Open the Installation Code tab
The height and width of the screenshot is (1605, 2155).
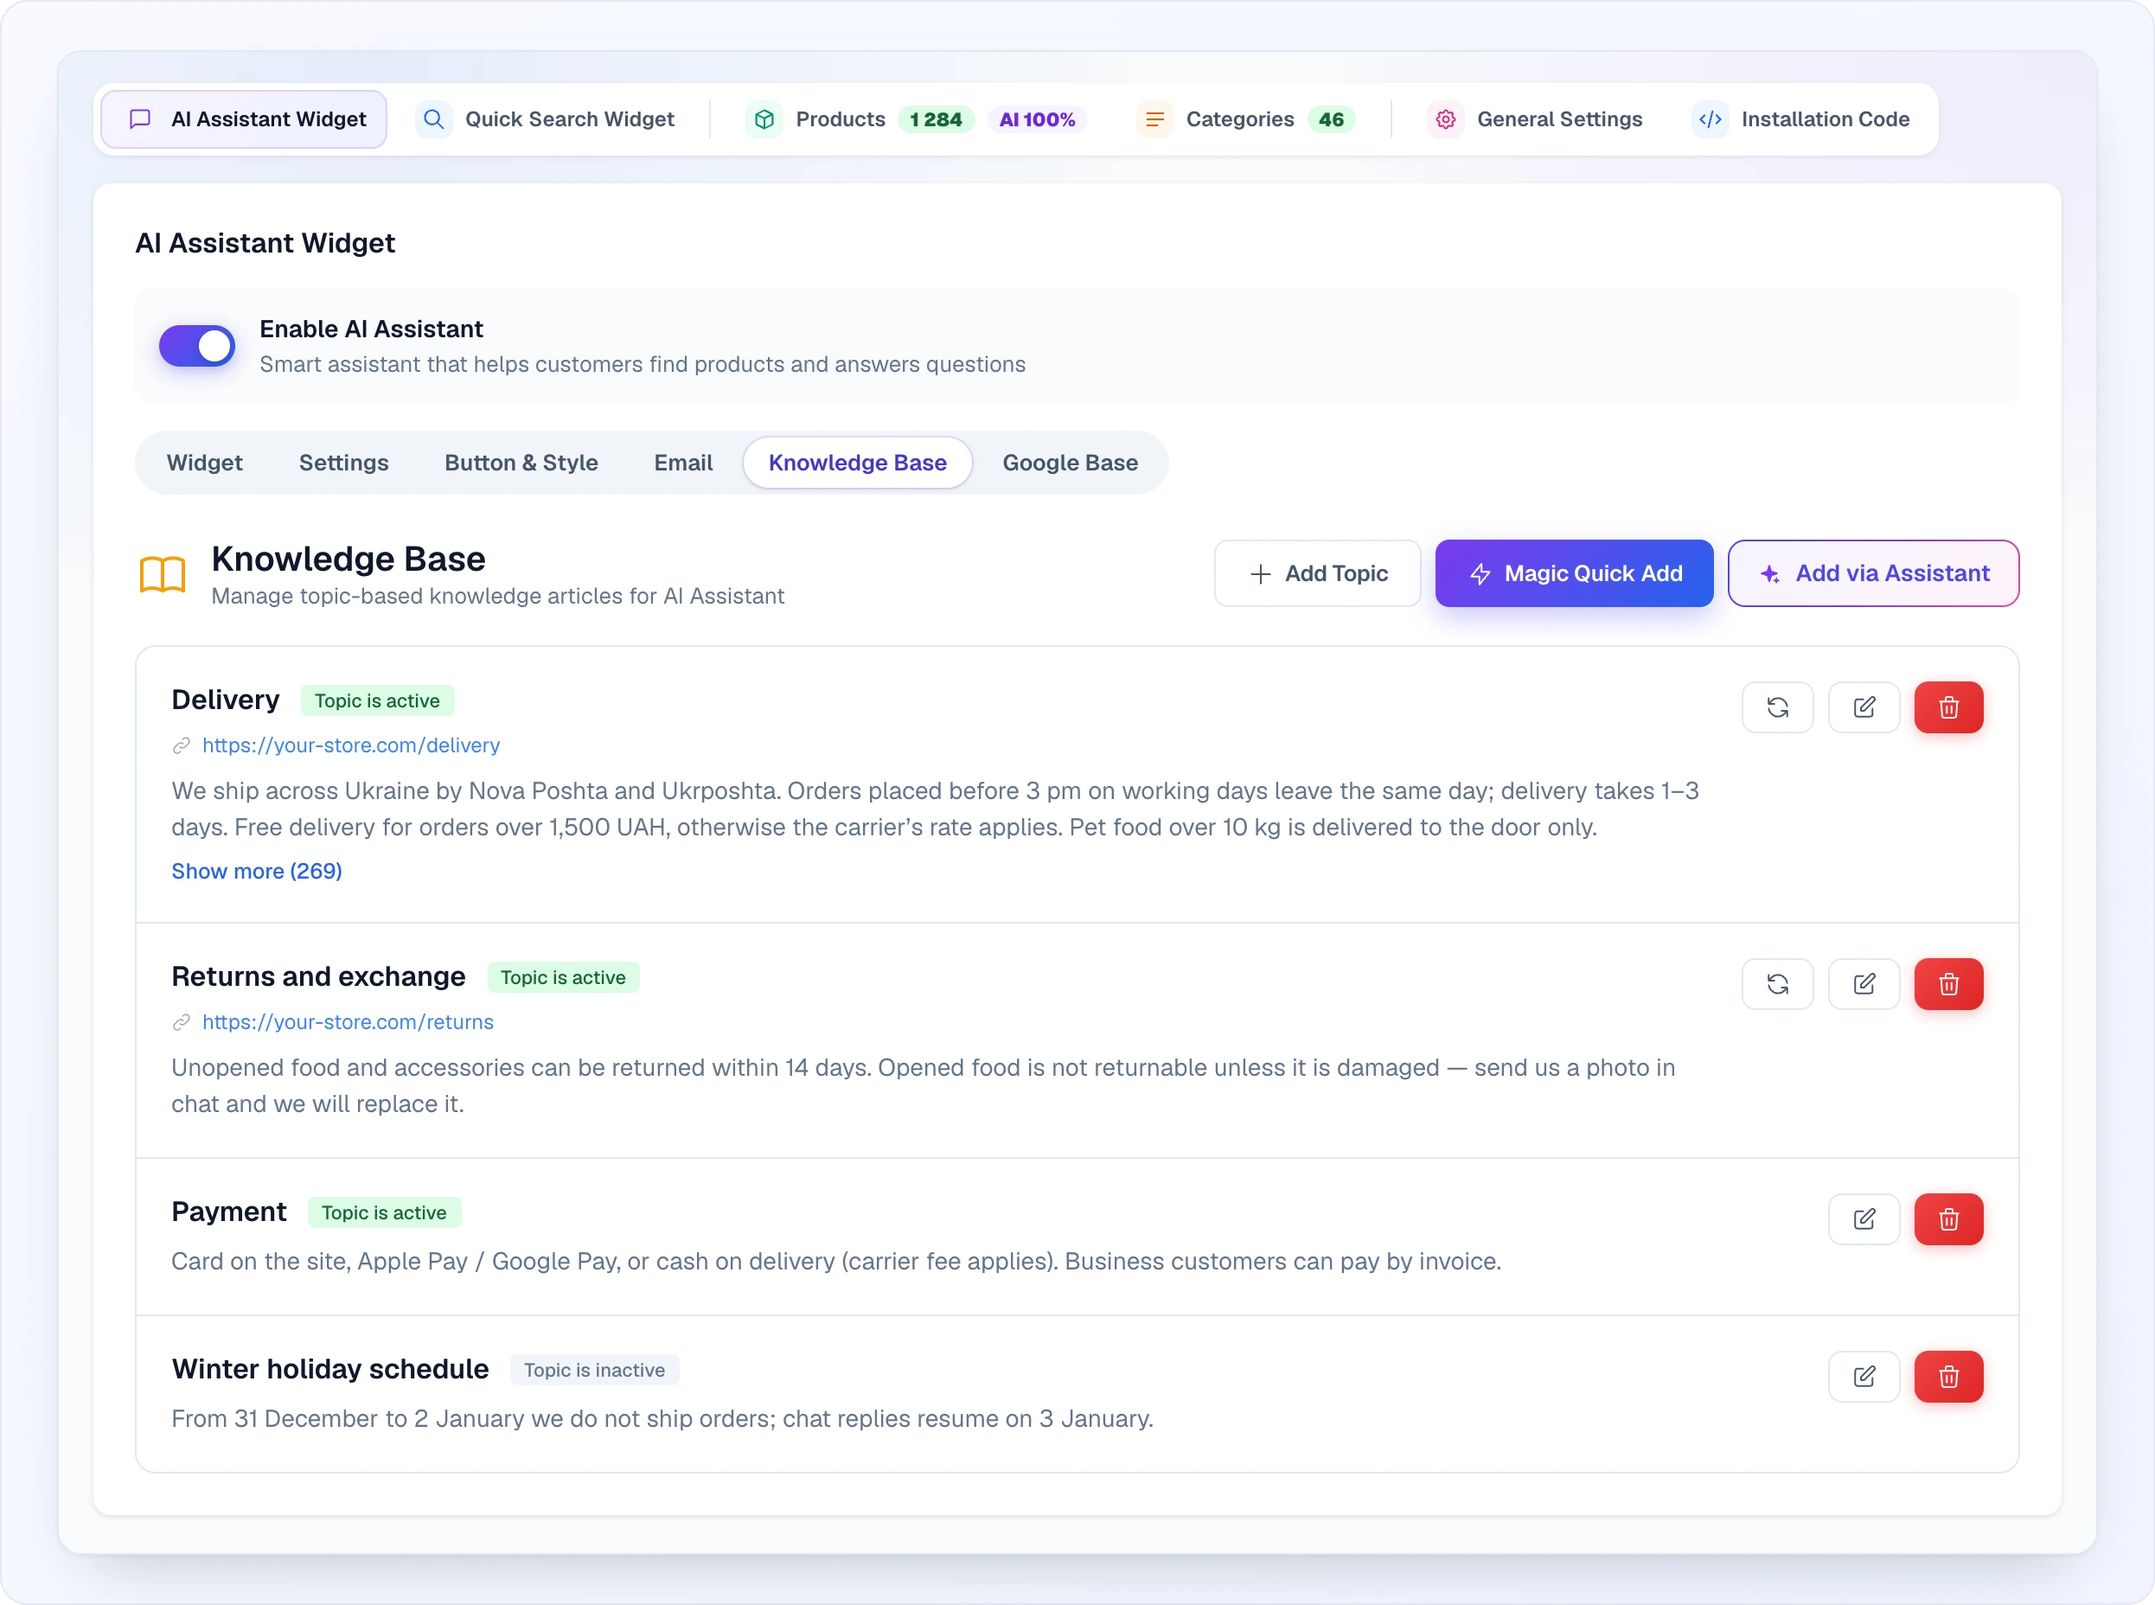coord(1800,119)
